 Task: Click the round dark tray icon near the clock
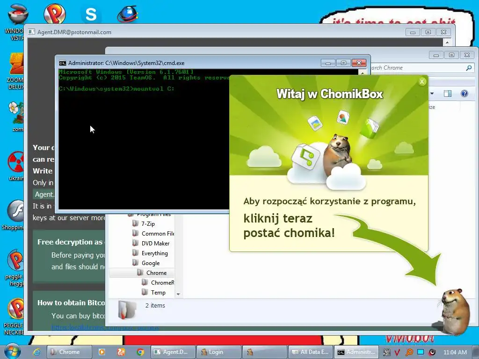432,352
